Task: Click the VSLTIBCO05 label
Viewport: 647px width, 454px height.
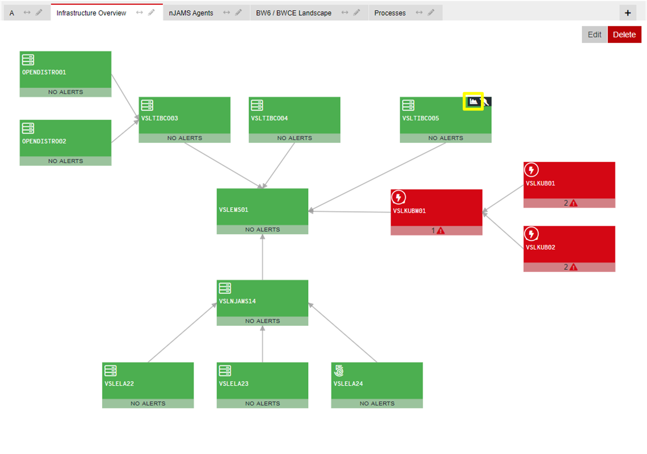Action: pos(420,118)
